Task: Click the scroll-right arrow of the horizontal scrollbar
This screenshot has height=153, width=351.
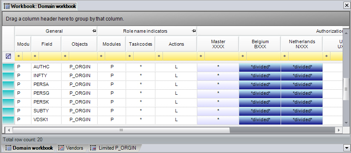Action: point(339,130)
